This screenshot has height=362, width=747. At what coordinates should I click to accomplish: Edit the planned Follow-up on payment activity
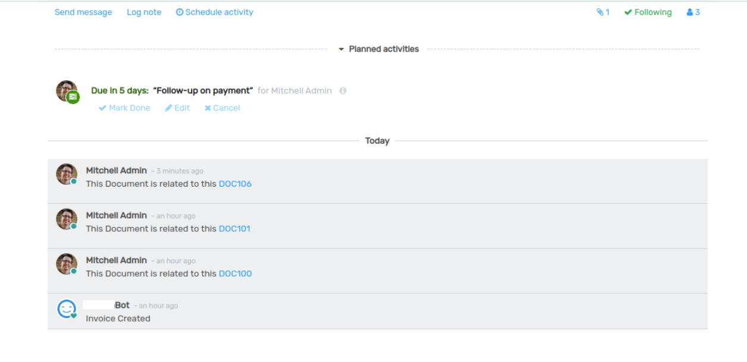click(x=177, y=108)
